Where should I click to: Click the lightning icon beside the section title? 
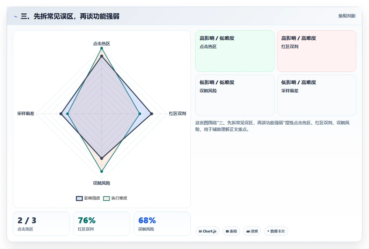pyautogui.click(x=16, y=16)
